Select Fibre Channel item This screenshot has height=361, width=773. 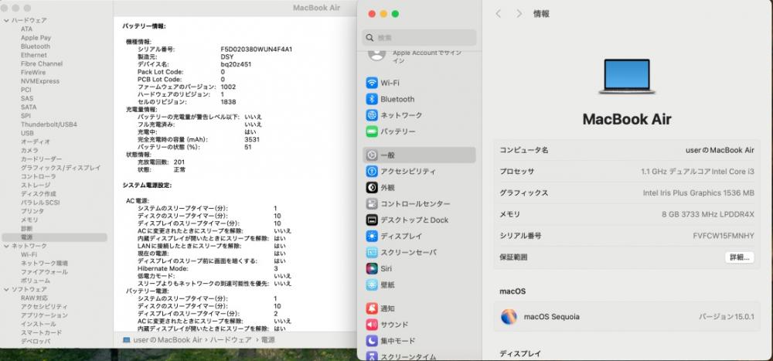point(42,63)
